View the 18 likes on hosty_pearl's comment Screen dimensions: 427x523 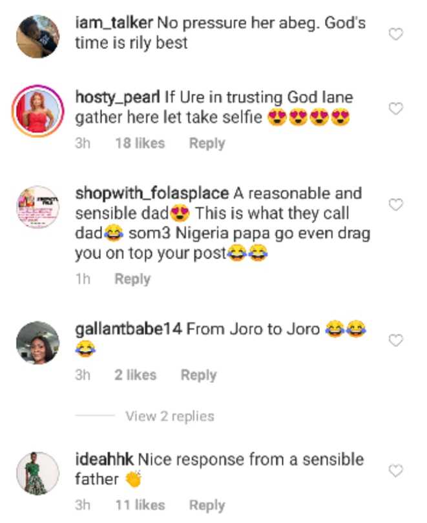[x=140, y=143]
